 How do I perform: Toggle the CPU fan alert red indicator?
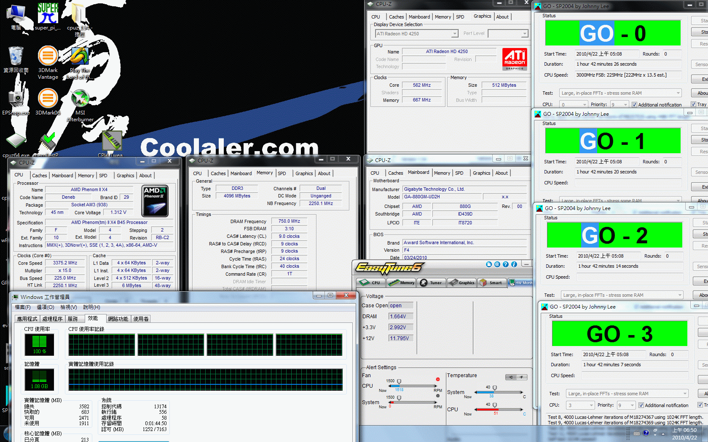coord(438,379)
